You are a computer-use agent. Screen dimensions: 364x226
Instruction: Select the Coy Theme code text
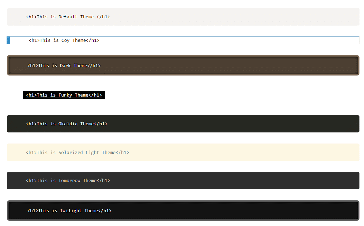64,40
